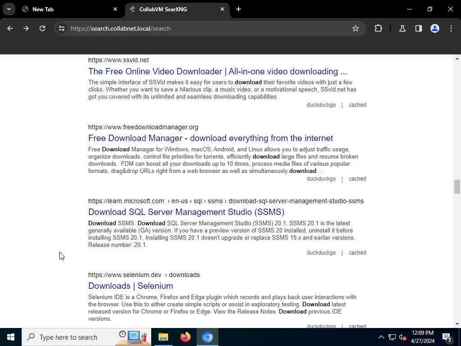Click the scrollbar up arrow

457,59
